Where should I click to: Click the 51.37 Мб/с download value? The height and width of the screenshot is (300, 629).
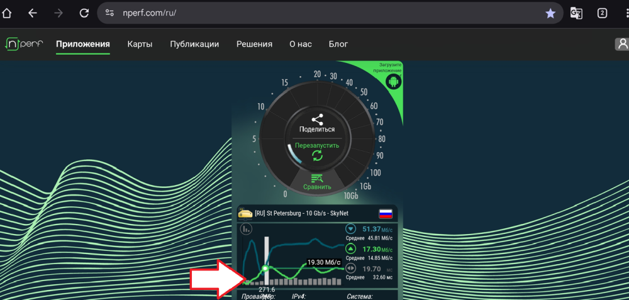pos(377,229)
